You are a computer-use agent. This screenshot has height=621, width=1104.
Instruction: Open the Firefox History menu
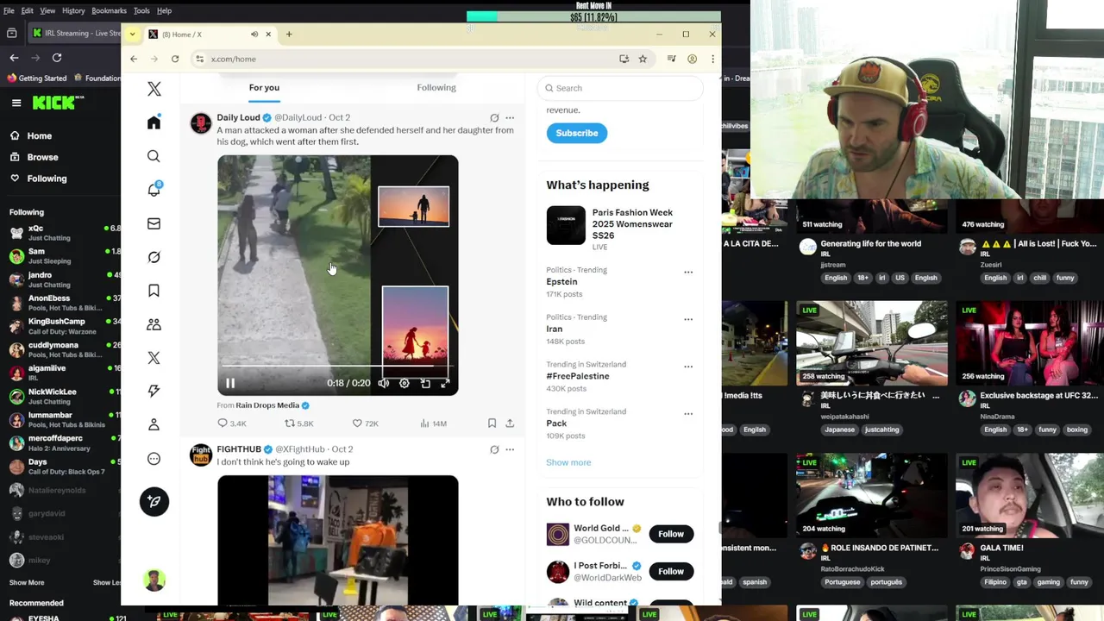(x=73, y=10)
